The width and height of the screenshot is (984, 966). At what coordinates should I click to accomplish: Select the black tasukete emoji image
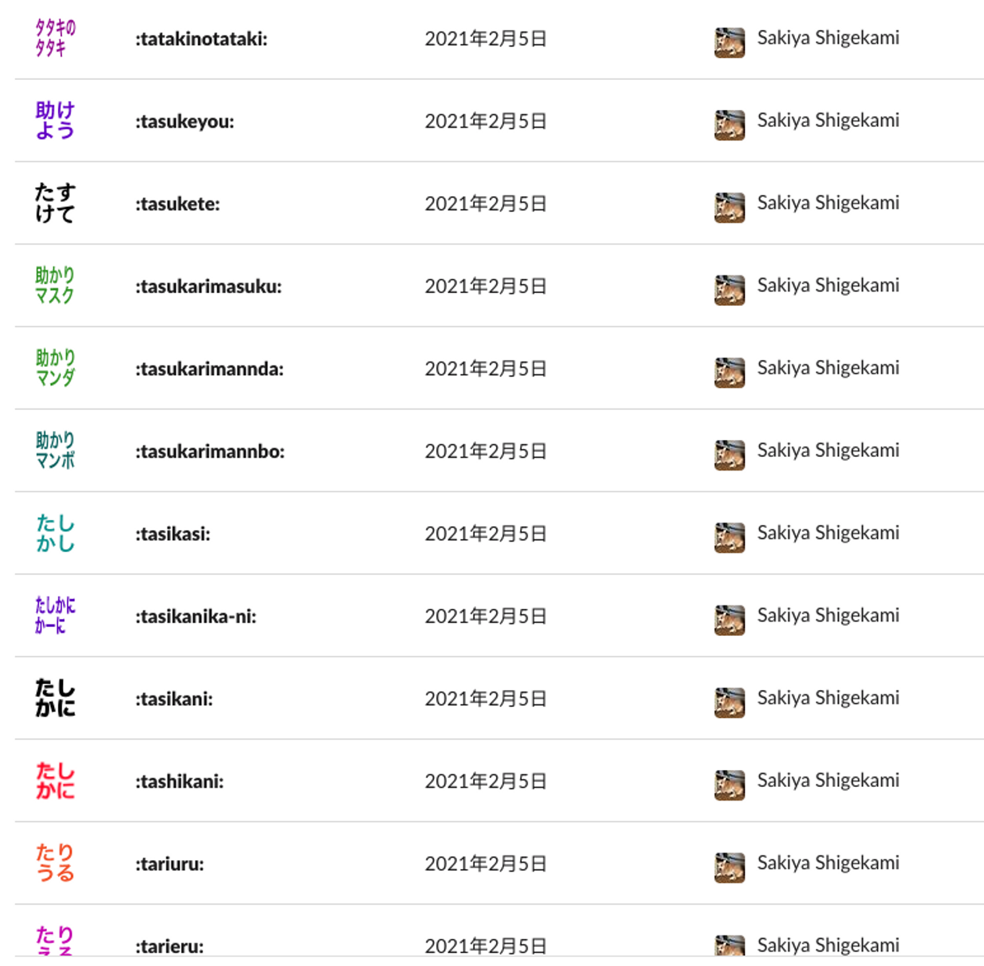click(x=55, y=204)
